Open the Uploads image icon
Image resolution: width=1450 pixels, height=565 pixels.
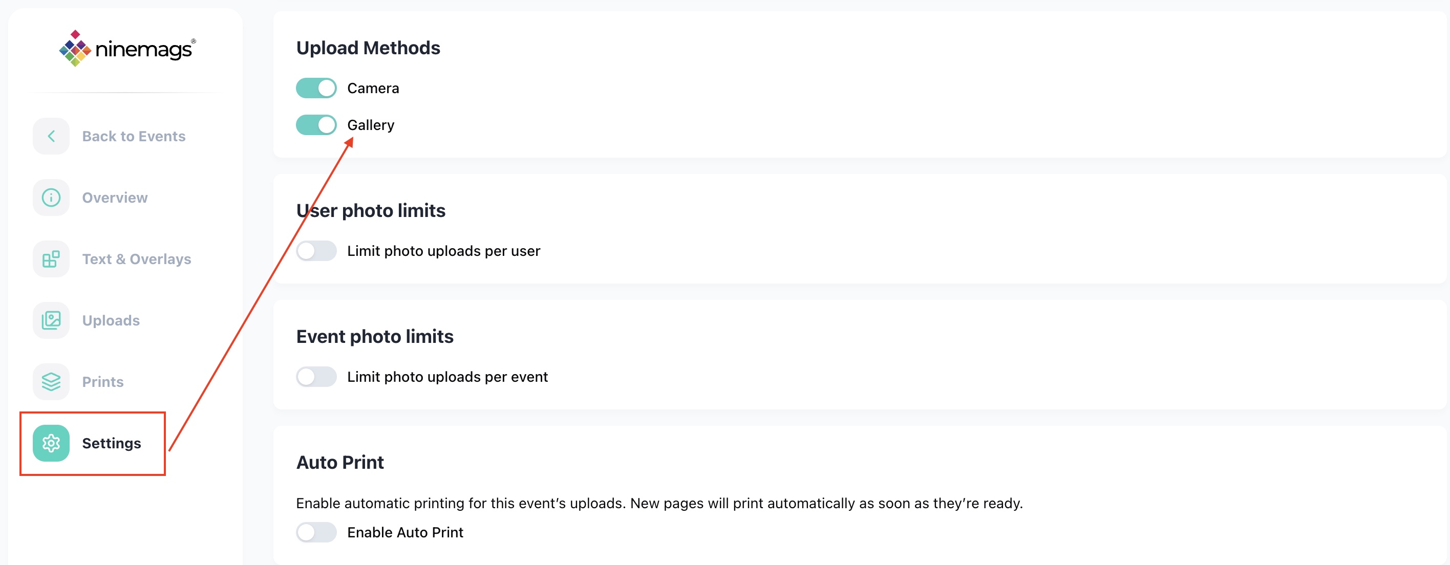51,320
